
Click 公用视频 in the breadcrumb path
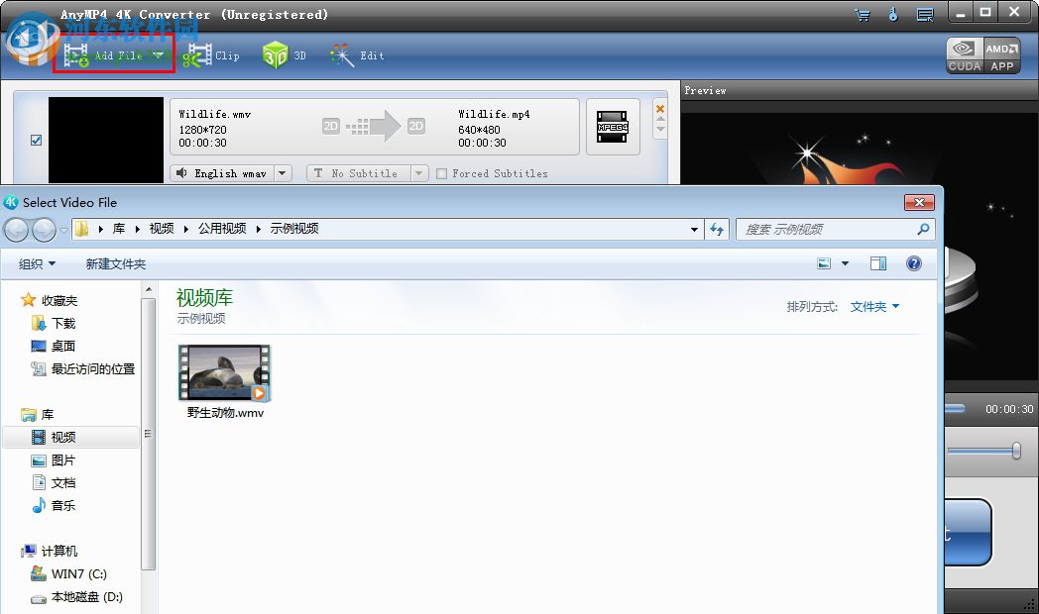coord(223,228)
